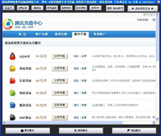
Task: Open the ★ 具体使用方法 ★ button
Action: [x=143, y=8]
